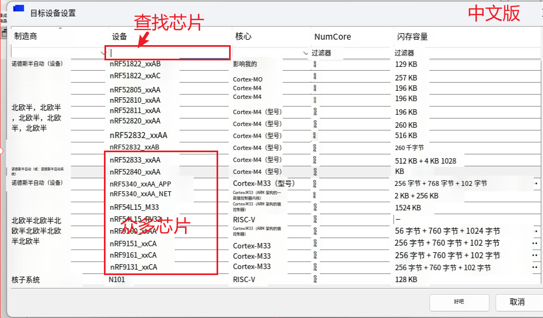This screenshot has height=318, width=543.
Task: Sort by the 设备 column header
Action: (120, 36)
